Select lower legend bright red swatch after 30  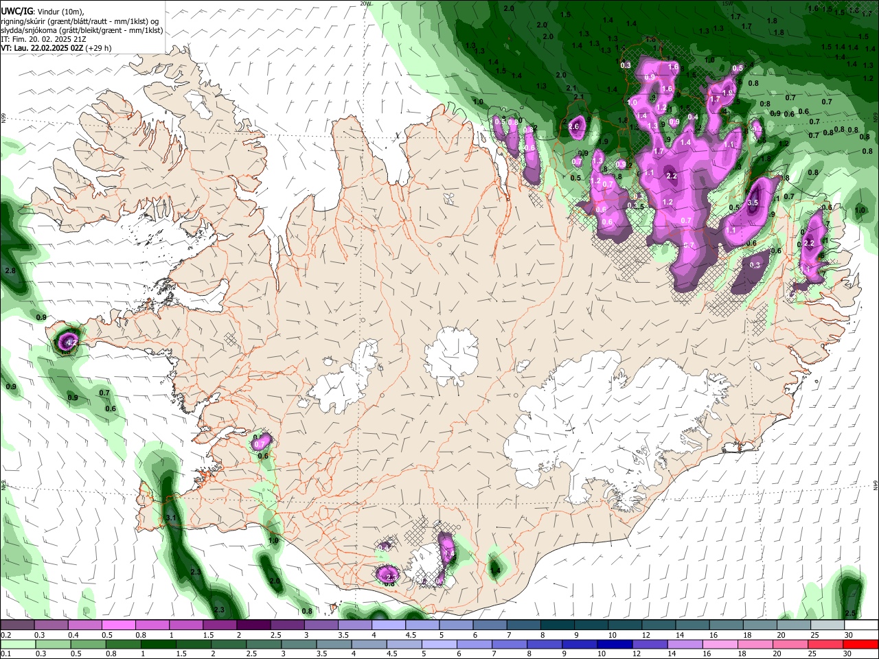point(860,644)
